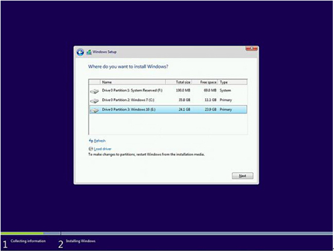Viewport: 334px width, 252px height.
Task: Sort by the Name column header
Action: (x=133, y=82)
